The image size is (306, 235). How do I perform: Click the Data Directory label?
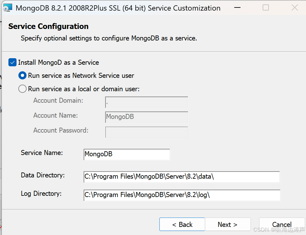click(x=43, y=175)
